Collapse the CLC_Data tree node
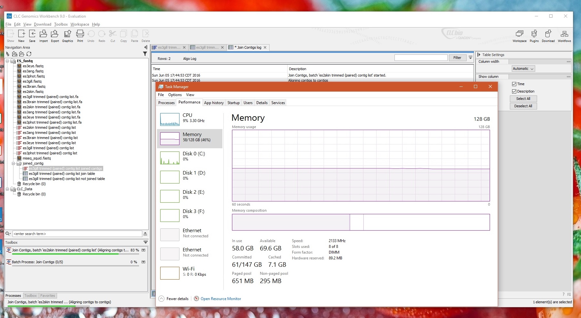581x318 pixels. click(7, 189)
